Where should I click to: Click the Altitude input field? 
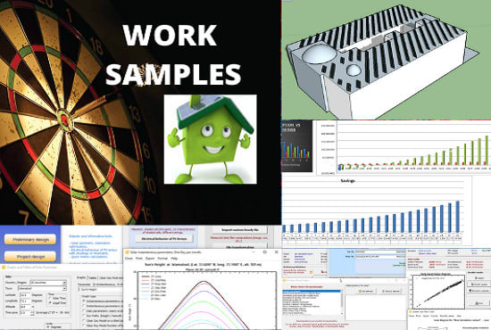25,307
